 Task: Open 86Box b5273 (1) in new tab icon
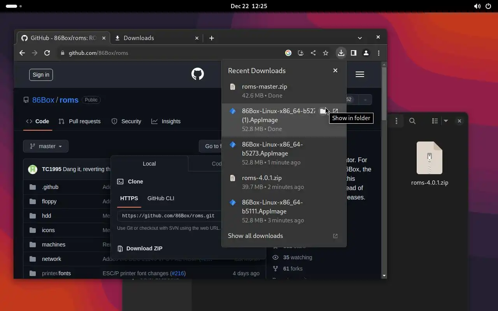[x=335, y=111]
